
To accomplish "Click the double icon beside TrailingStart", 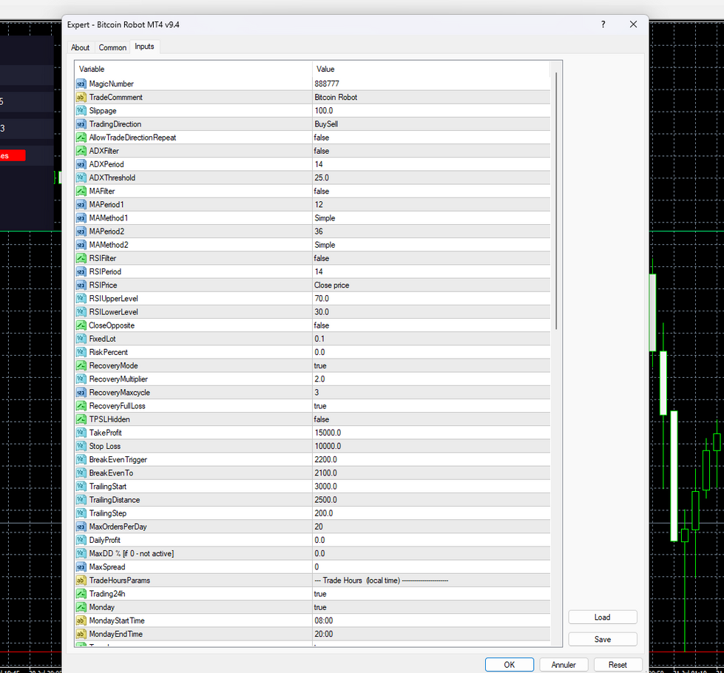I will (81, 487).
